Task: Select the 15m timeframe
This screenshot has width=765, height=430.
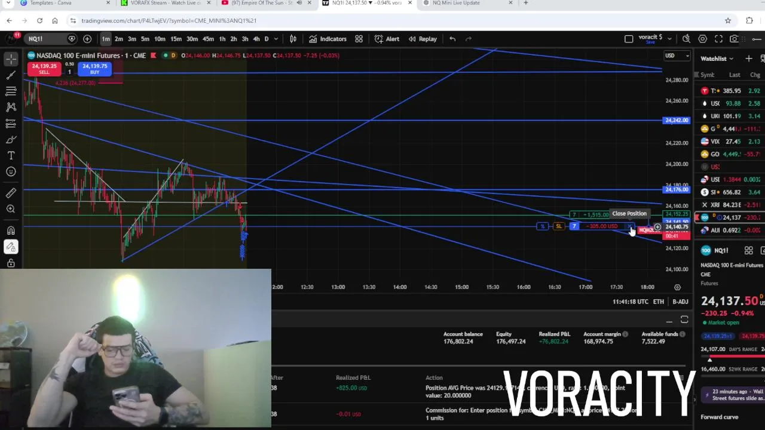Action: coord(176,39)
